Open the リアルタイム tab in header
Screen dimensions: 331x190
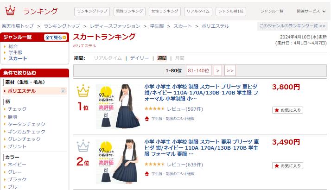click(x=198, y=11)
